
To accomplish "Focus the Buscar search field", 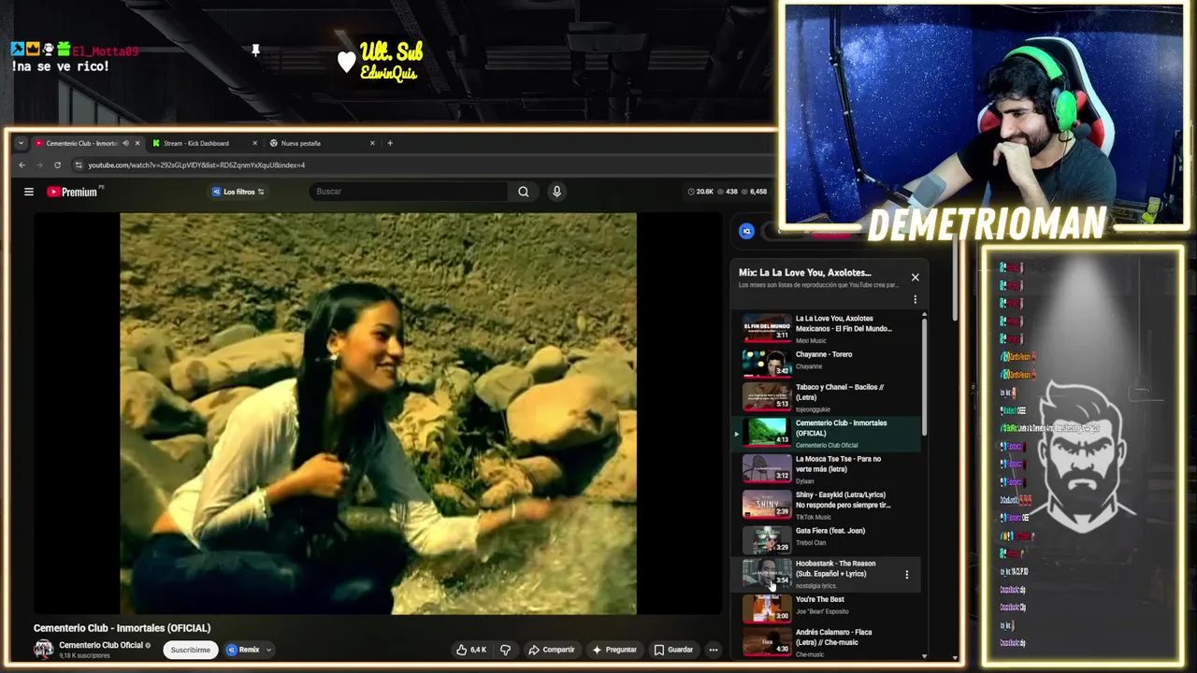I will [409, 192].
